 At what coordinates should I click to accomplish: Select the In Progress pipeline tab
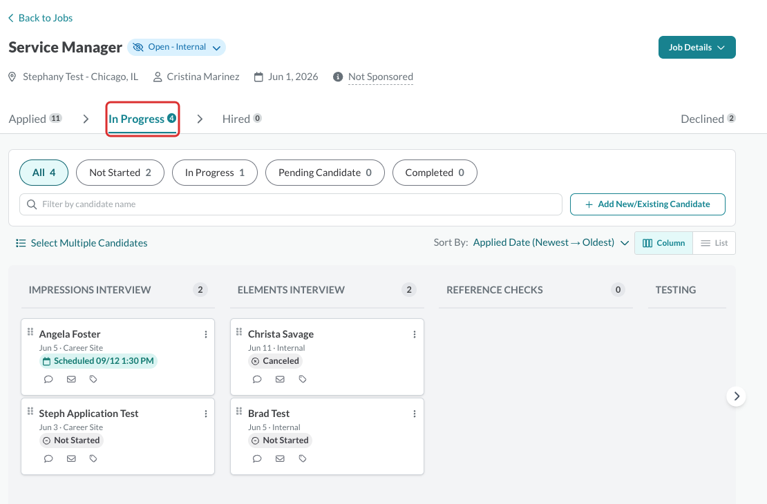point(142,119)
